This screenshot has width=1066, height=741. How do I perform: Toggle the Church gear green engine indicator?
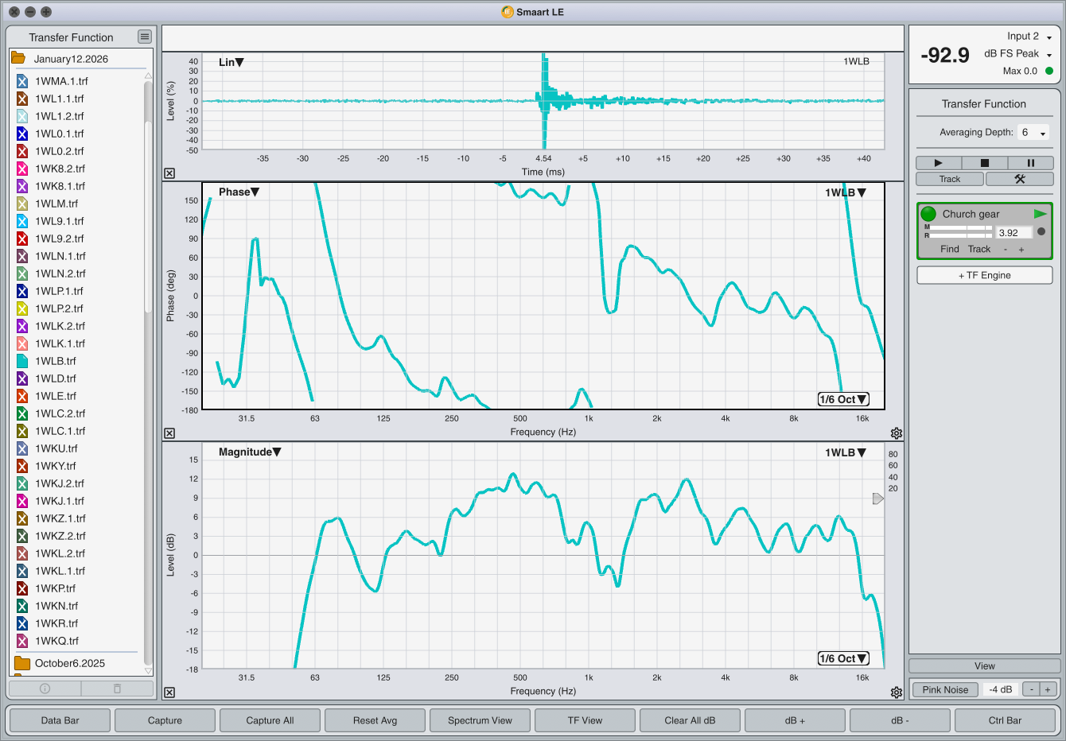[x=928, y=214]
